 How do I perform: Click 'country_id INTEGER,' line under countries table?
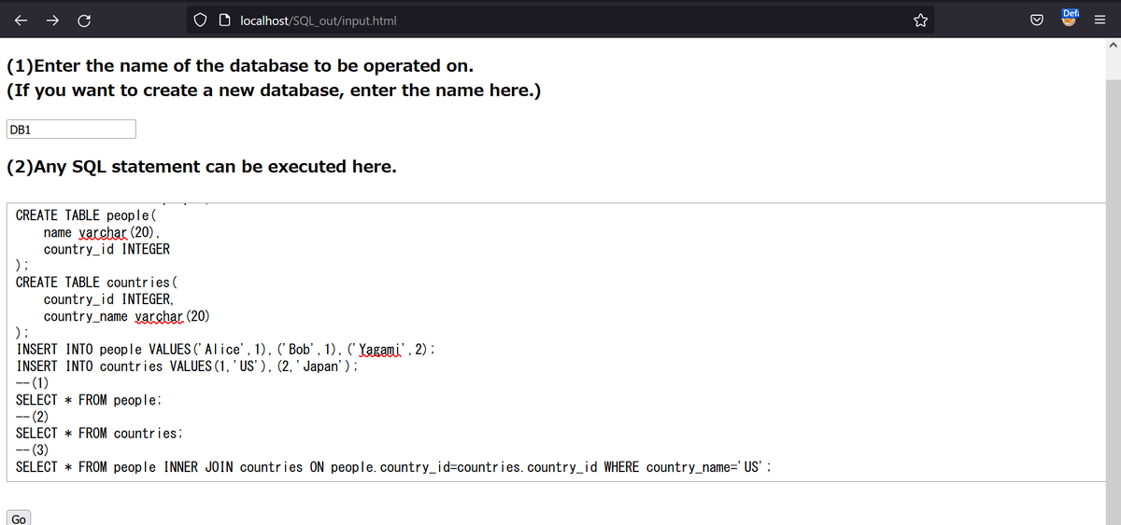pyautogui.click(x=108, y=299)
